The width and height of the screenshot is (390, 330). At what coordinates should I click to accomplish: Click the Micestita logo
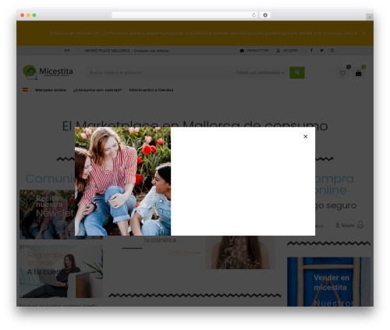tap(48, 72)
